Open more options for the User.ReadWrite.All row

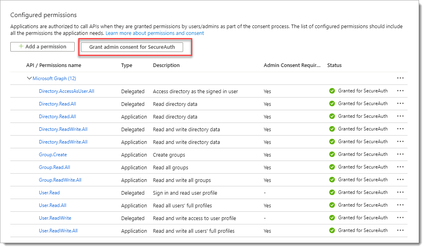(x=400, y=230)
